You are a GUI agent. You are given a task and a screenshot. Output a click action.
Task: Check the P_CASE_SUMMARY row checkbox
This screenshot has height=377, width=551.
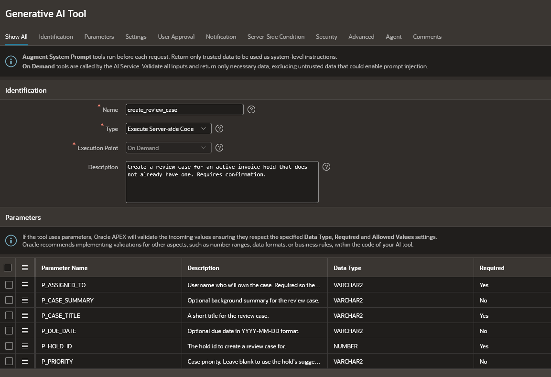pyautogui.click(x=9, y=300)
